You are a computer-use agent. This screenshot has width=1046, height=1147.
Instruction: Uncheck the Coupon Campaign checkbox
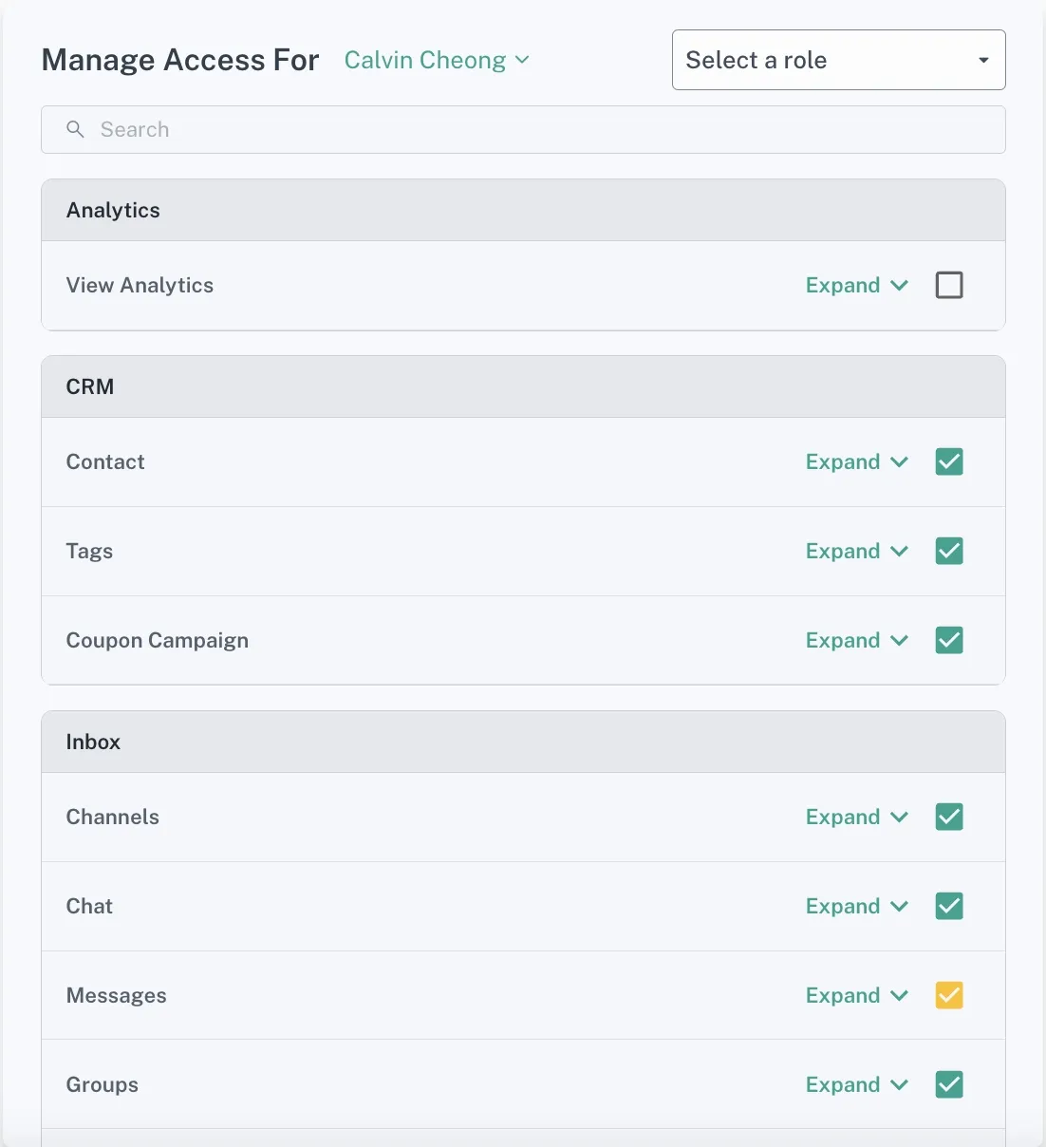[949, 640]
